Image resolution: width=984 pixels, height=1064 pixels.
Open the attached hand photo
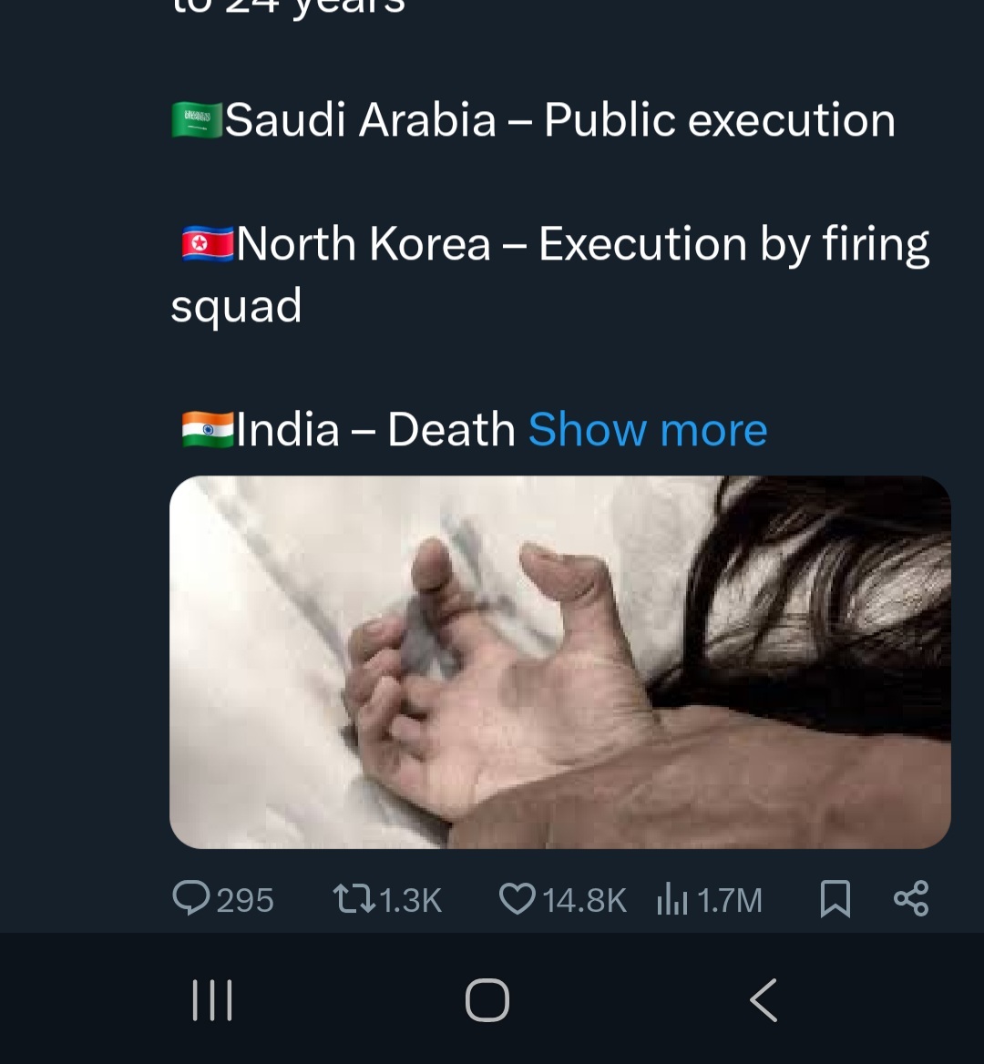tap(559, 662)
